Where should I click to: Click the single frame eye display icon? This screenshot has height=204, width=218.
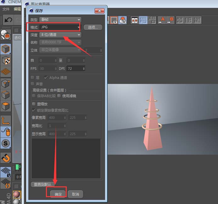(114, 20)
